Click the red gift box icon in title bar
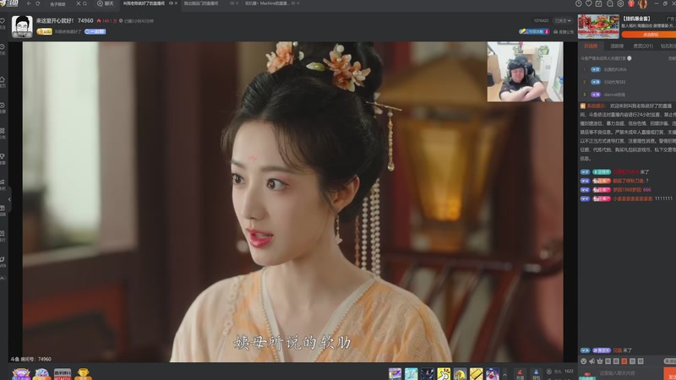Screen dimensions: 676x380 (x=631, y=3)
